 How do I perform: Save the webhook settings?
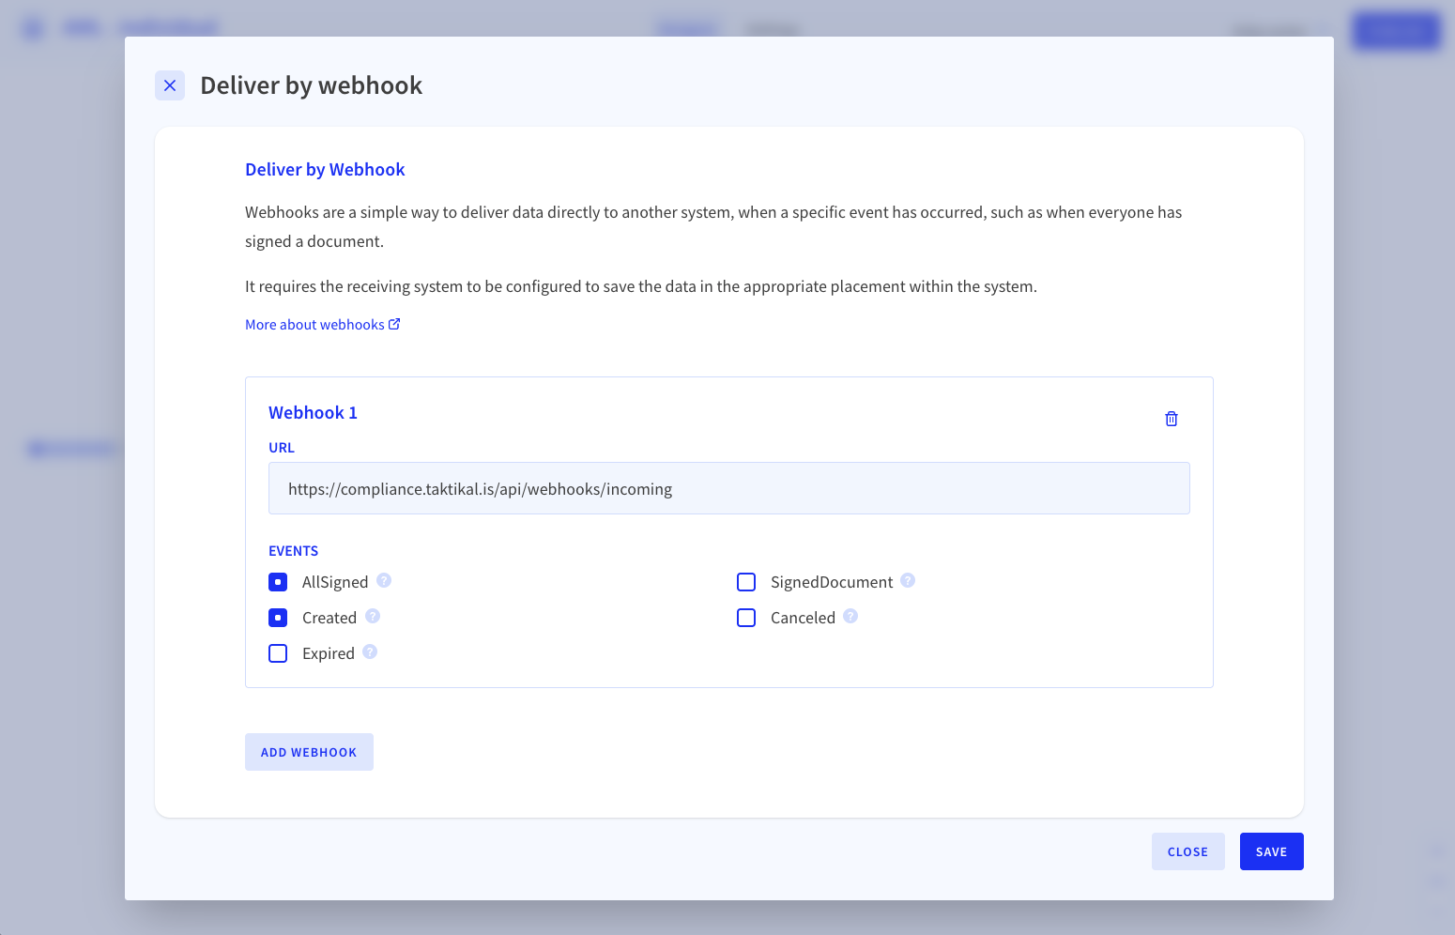pyautogui.click(x=1272, y=851)
